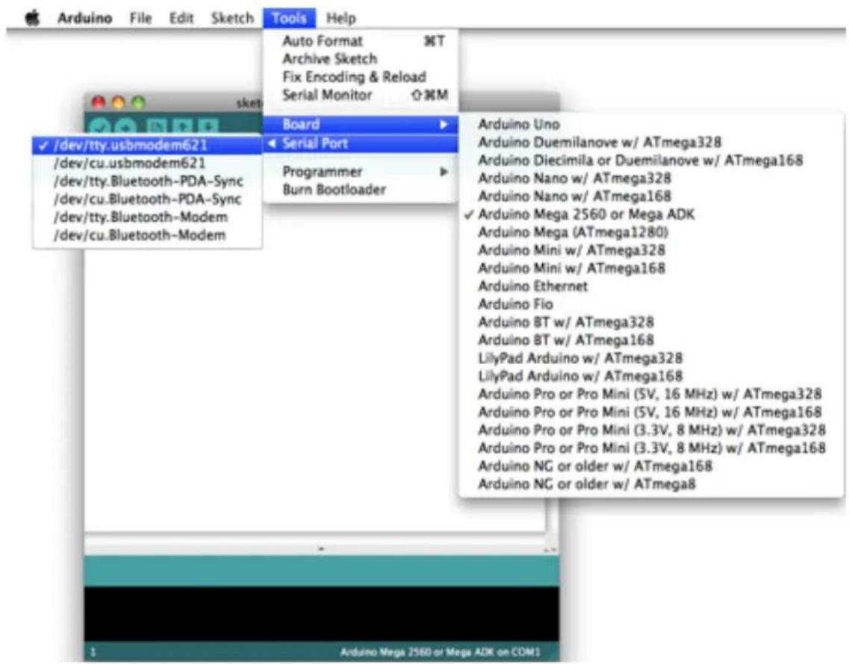Select Pro Mini (3.3V, 8 MHz) w/ ATmega328
Screen dimensions: 849x664
point(651,430)
